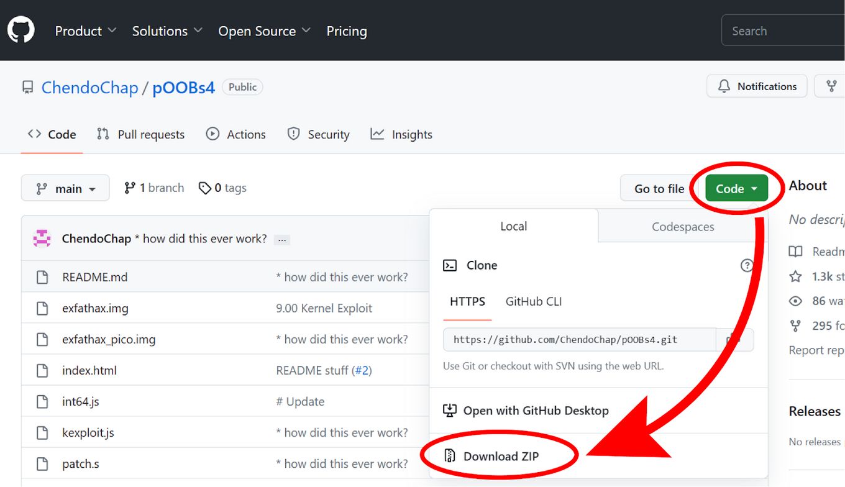Image resolution: width=845 pixels, height=487 pixels.
Task: Open the Releases heading link
Action: coord(815,411)
